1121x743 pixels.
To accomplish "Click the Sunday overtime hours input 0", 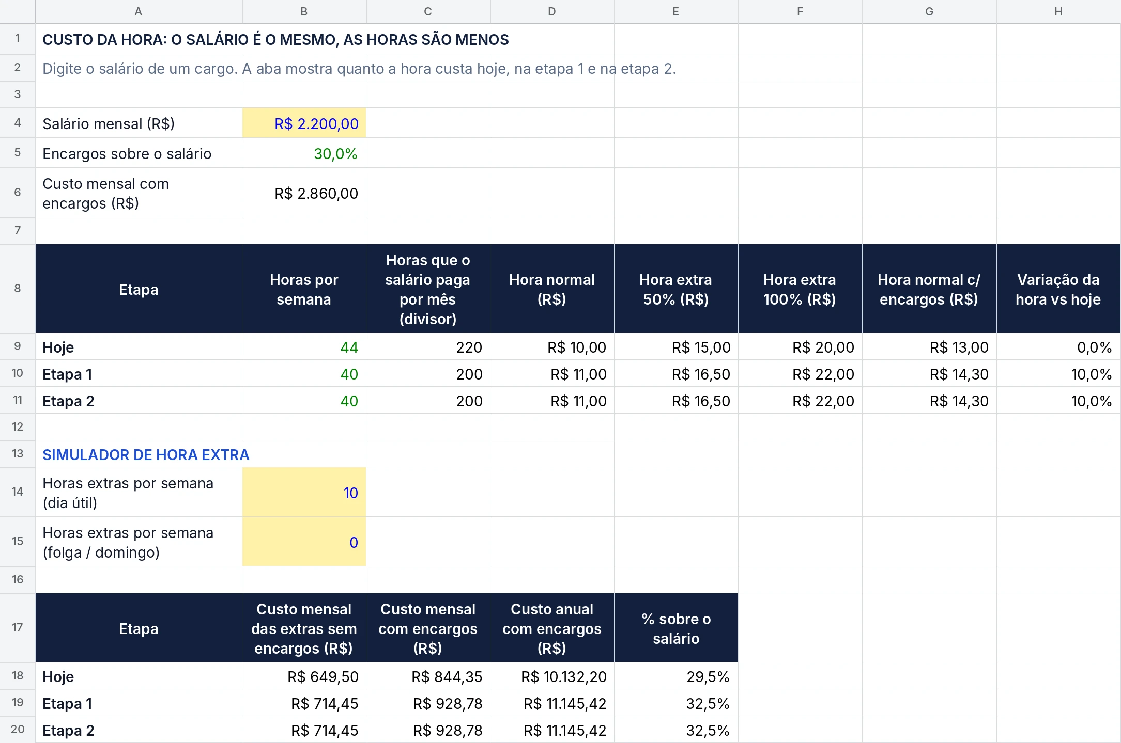I will (304, 542).
